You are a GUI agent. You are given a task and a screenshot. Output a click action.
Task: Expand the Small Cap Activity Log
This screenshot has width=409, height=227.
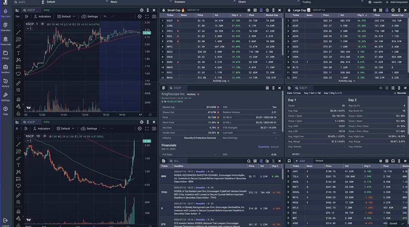click(221, 81)
